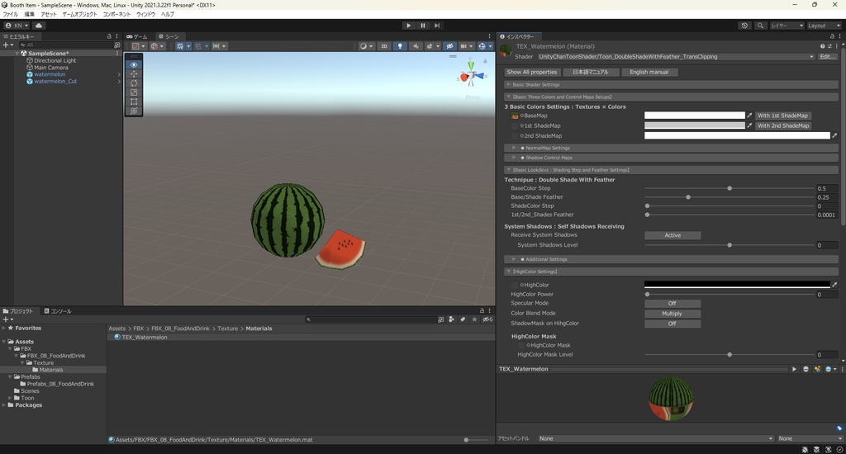Click the asset label tag icon

tap(839, 428)
